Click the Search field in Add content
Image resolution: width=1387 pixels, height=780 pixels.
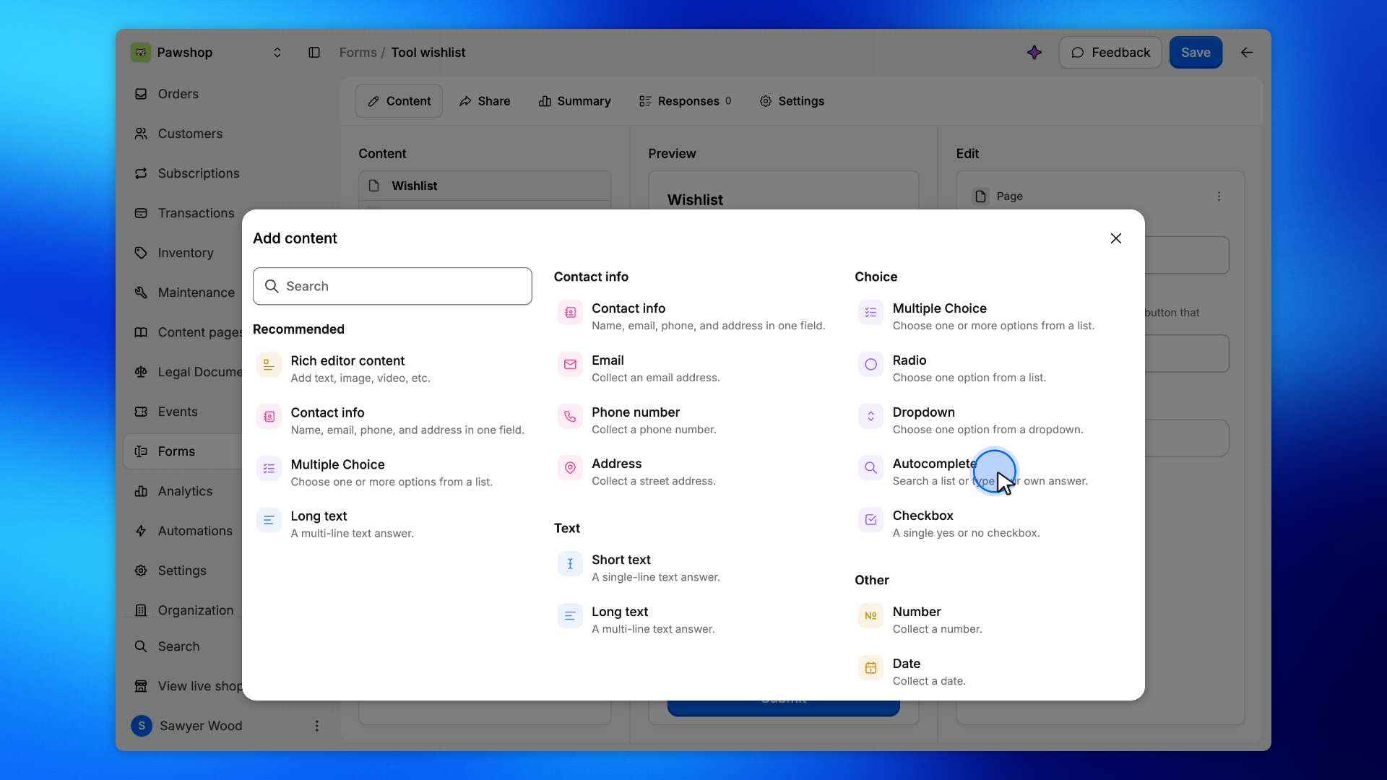click(392, 286)
